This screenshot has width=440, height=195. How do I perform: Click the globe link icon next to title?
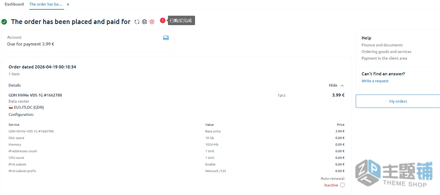click(x=144, y=22)
